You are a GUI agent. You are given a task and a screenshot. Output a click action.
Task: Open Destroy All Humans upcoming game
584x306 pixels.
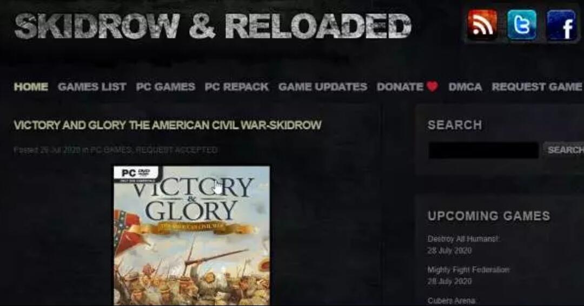click(x=463, y=239)
